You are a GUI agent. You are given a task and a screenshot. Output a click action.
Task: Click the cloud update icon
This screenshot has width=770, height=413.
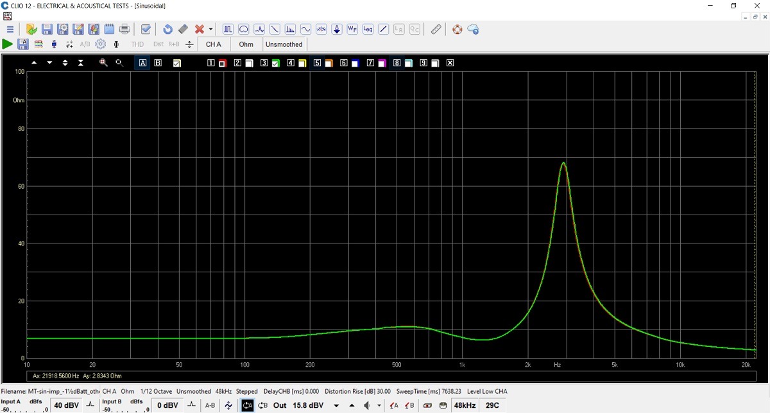click(473, 30)
